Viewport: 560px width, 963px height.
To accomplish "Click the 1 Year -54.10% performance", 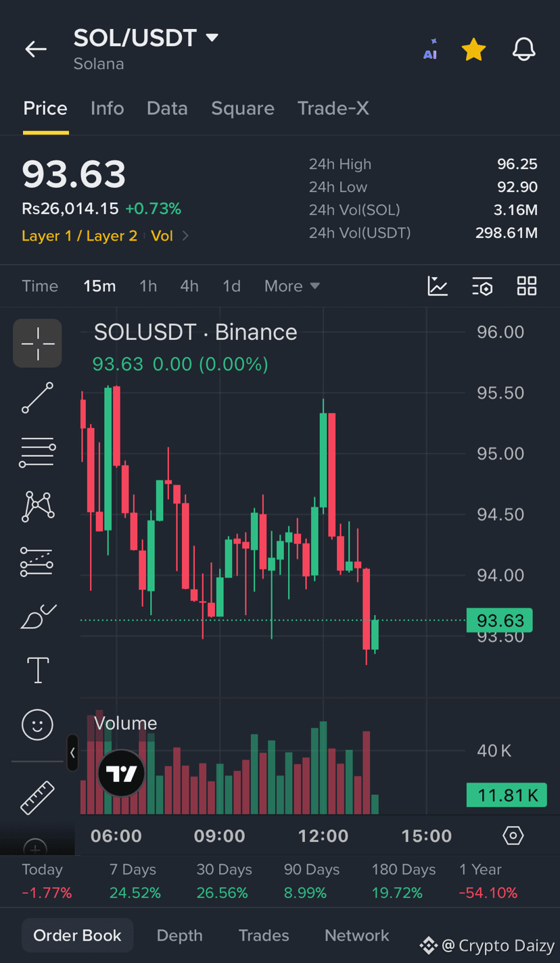I will [x=488, y=881].
